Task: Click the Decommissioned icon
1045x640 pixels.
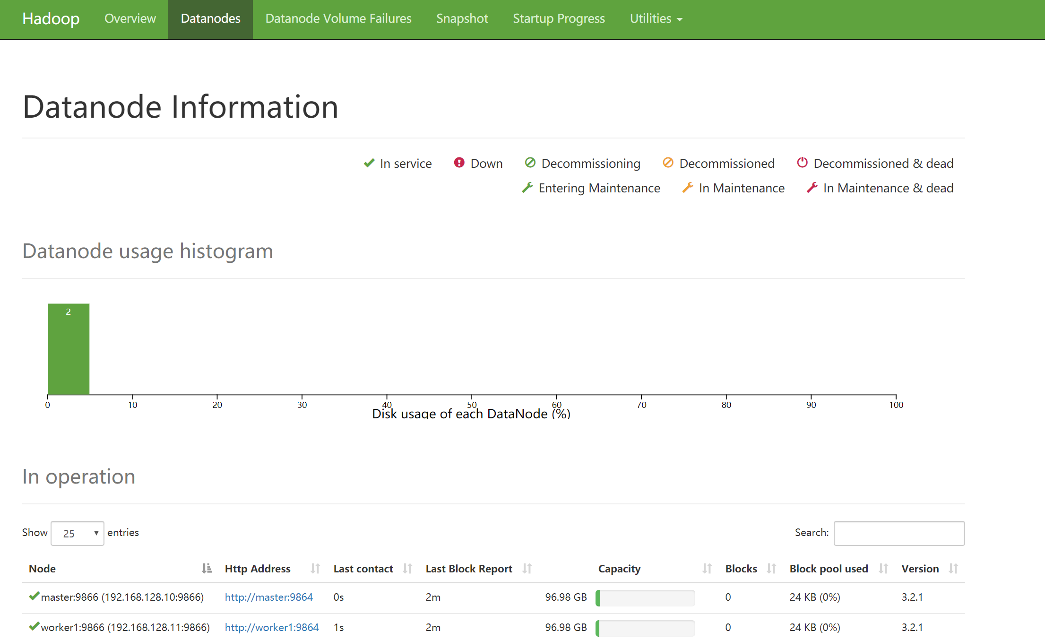Action: pos(666,163)
